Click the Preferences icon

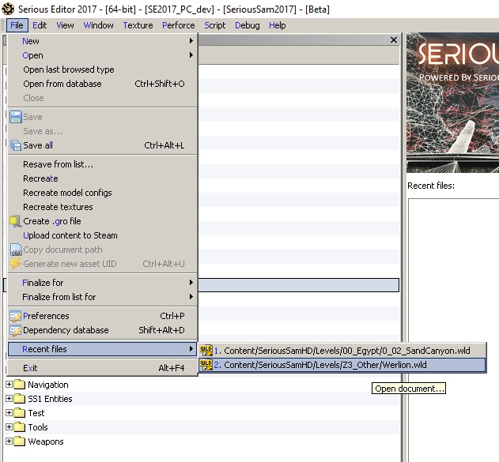[x=15, y=316]
